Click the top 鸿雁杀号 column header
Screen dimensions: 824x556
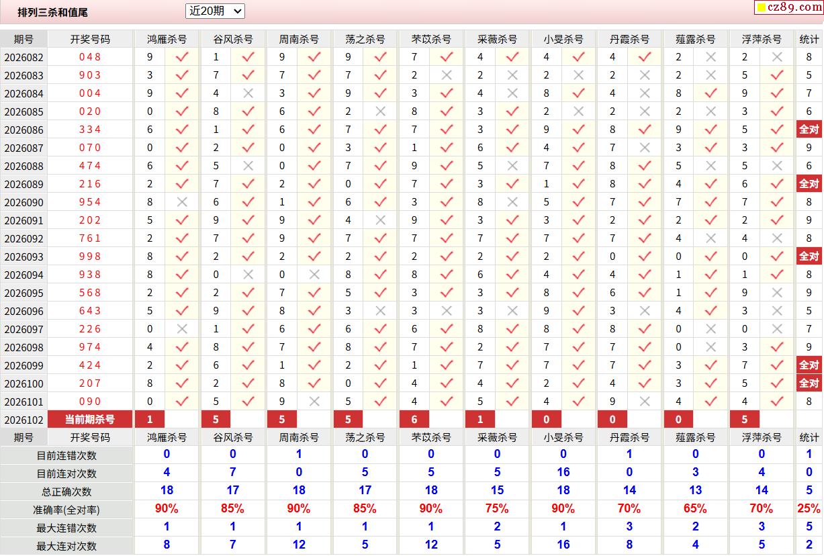[167, 39]
